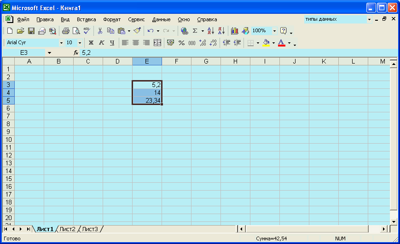The image size is (400, 244).
Task: Activate the Format Painter brush
Action: coord(137,31)
